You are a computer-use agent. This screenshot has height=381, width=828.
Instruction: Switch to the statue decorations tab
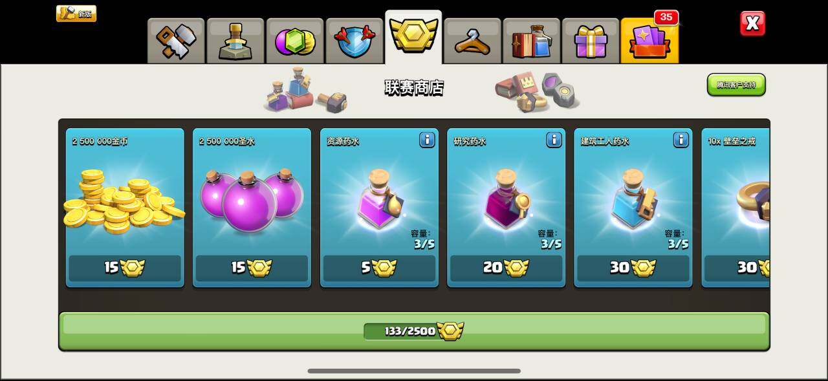[235, 41]
